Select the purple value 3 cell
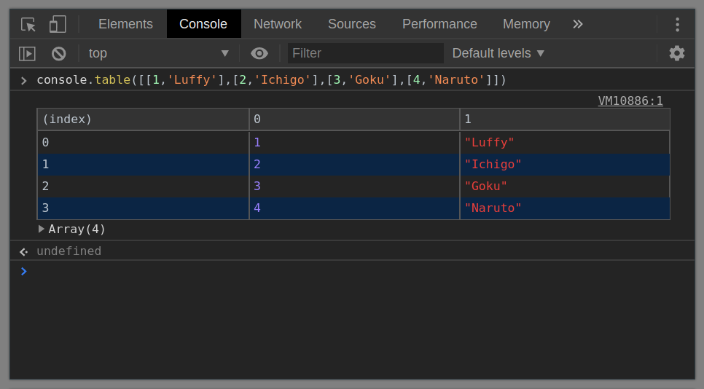The height and width of the screenshot is (389, 704). click(354, 186)
